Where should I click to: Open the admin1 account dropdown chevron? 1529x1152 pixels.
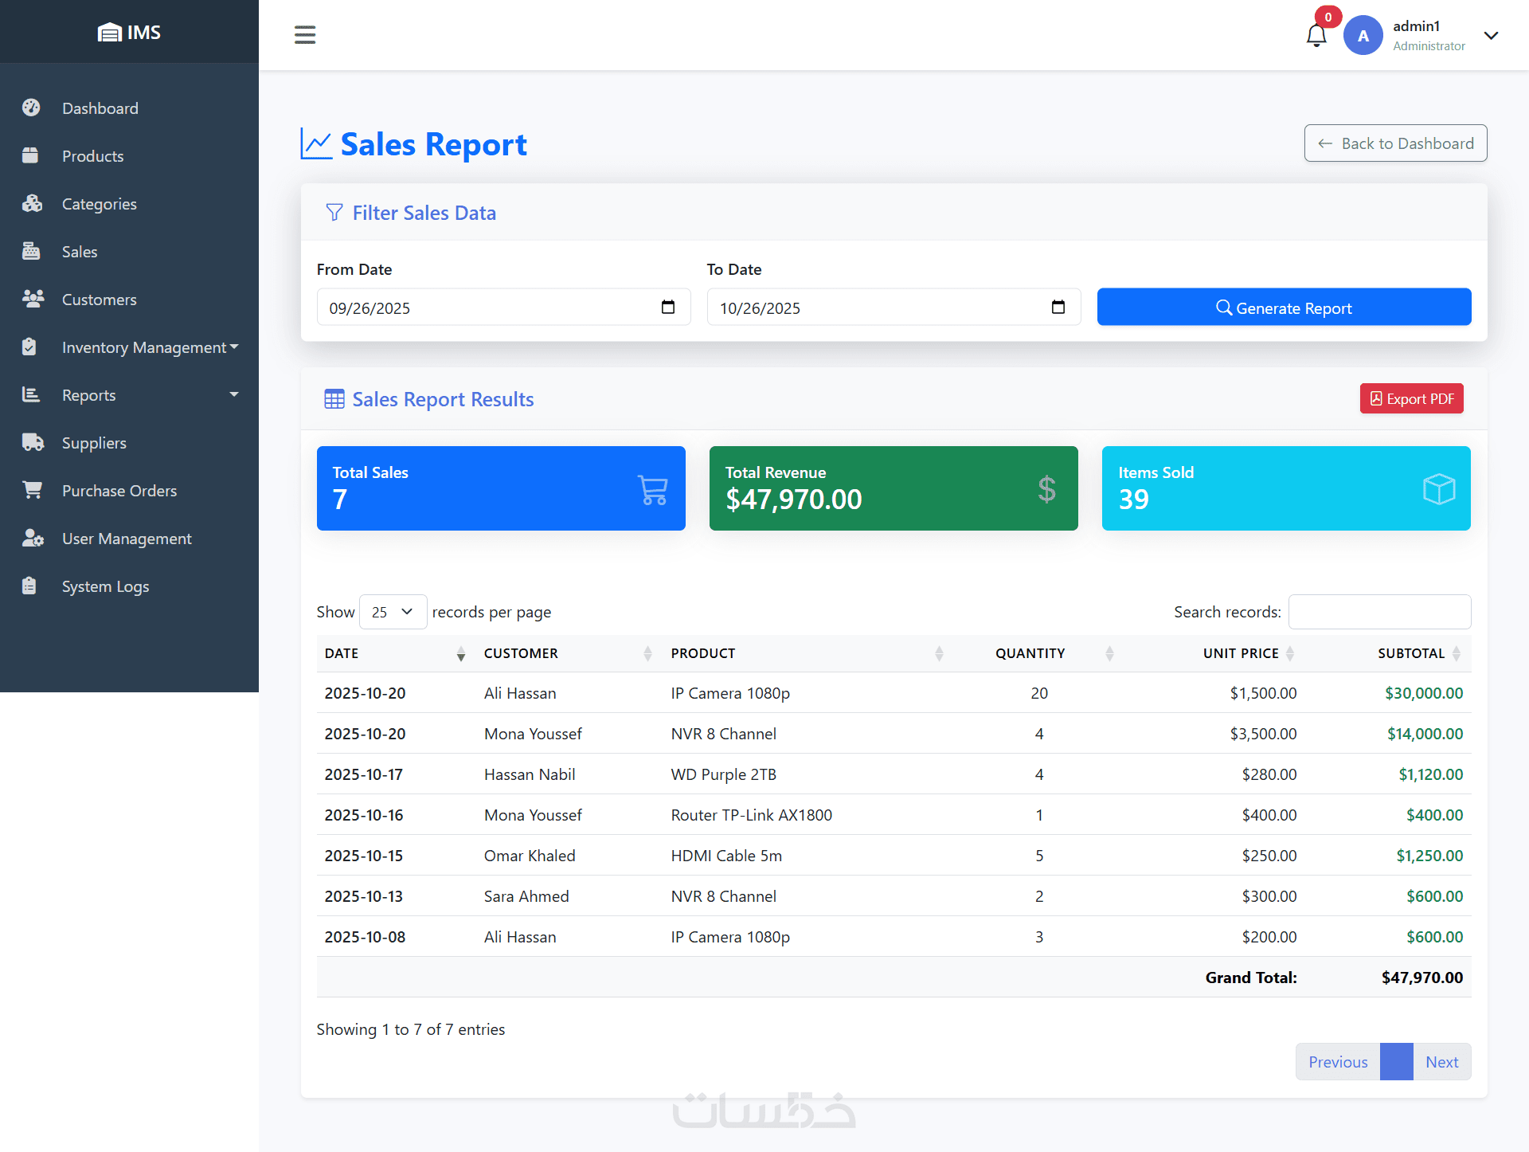[x=1491, y=36]
